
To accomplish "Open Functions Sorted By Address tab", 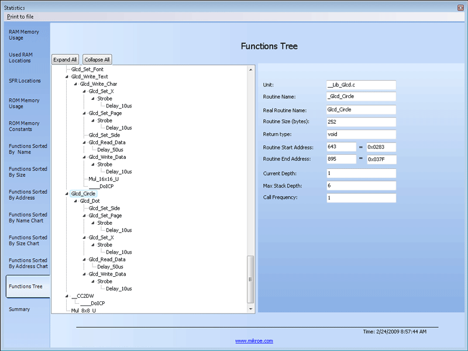I will [27, 195].
